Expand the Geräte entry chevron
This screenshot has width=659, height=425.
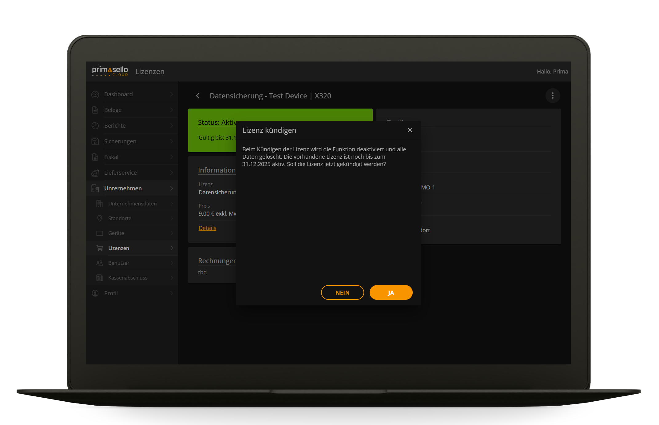point(171,233)
